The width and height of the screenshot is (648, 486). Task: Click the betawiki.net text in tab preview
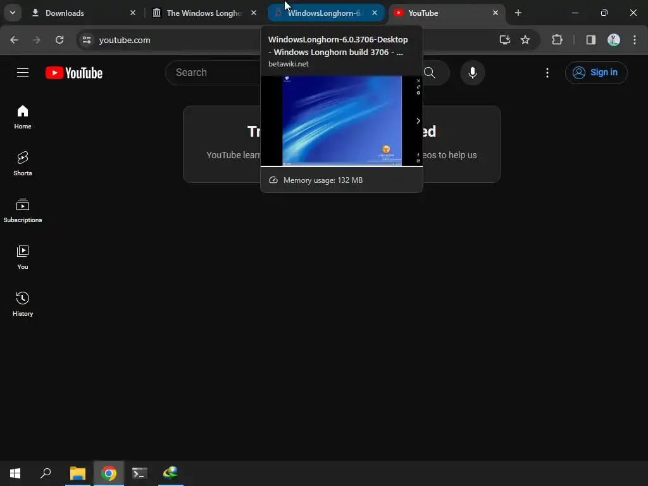pos(289,64)
